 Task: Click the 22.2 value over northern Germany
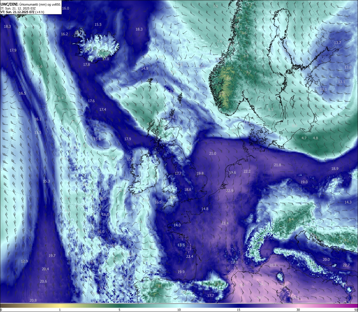pos(247,171)
